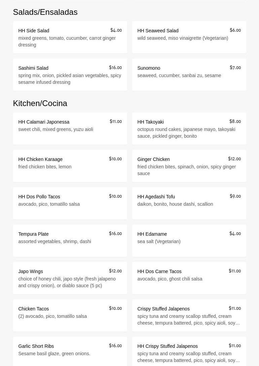
Task: Select the Garlic Short Ribs card
Action: tap(70, 351)
